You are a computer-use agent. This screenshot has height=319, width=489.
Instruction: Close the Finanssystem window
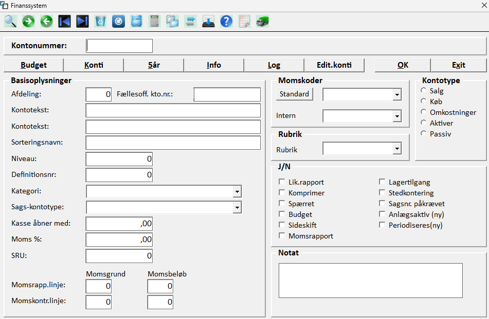[484, 5]
